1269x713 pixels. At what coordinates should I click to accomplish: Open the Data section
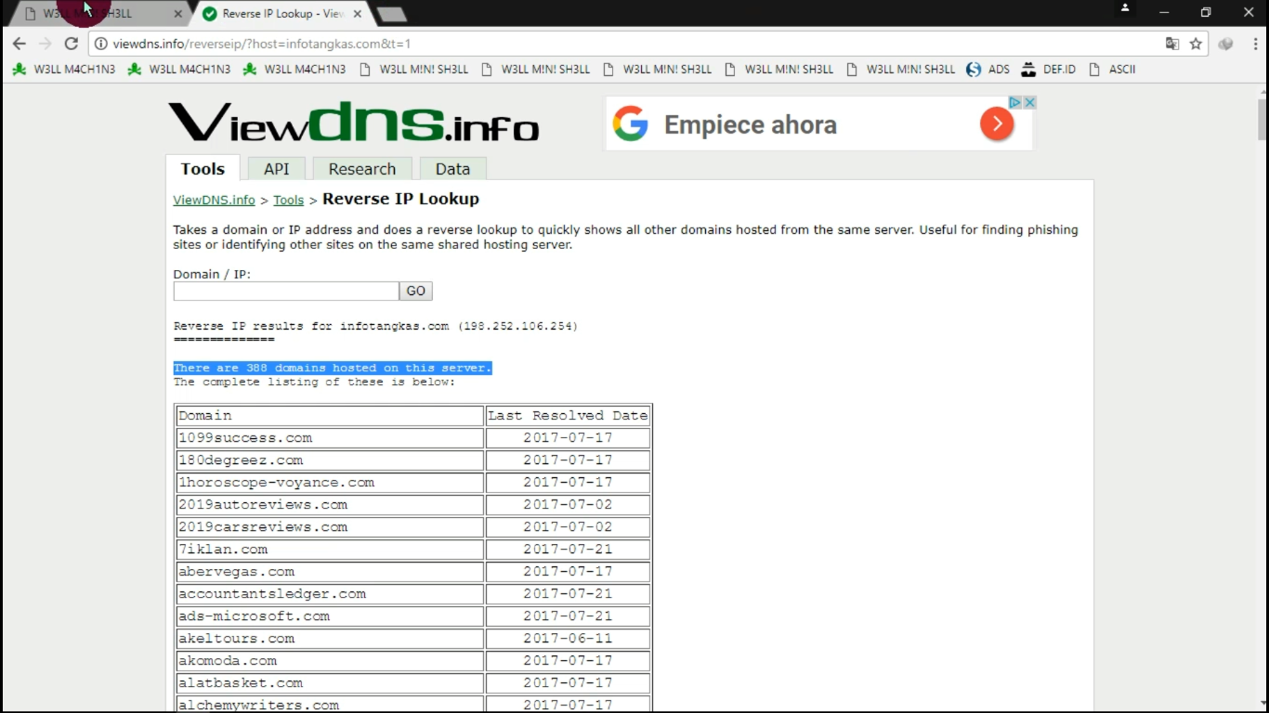[452, 169]
